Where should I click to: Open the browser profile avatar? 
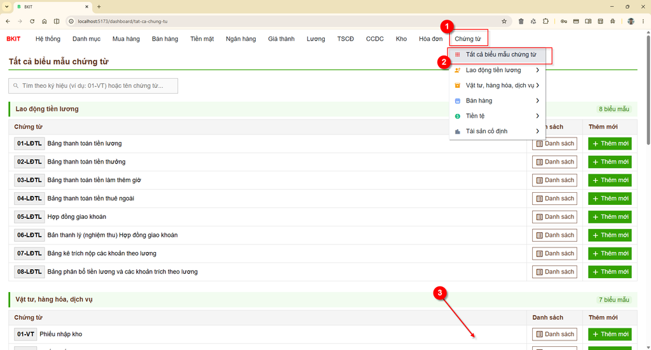click(631, 21)
